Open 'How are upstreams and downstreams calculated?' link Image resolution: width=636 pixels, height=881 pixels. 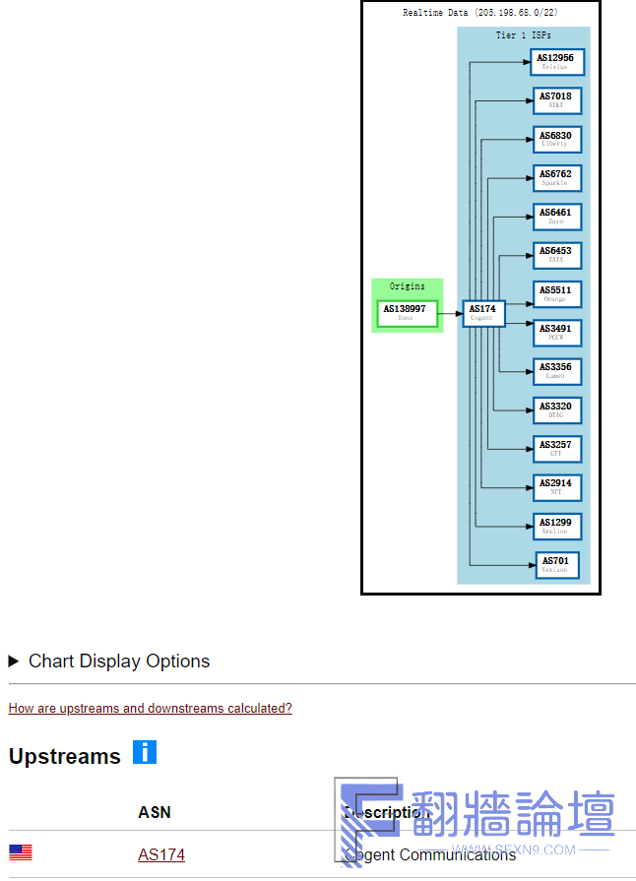150,708
